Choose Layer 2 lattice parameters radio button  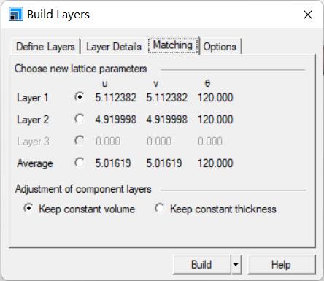pos(80,119)
